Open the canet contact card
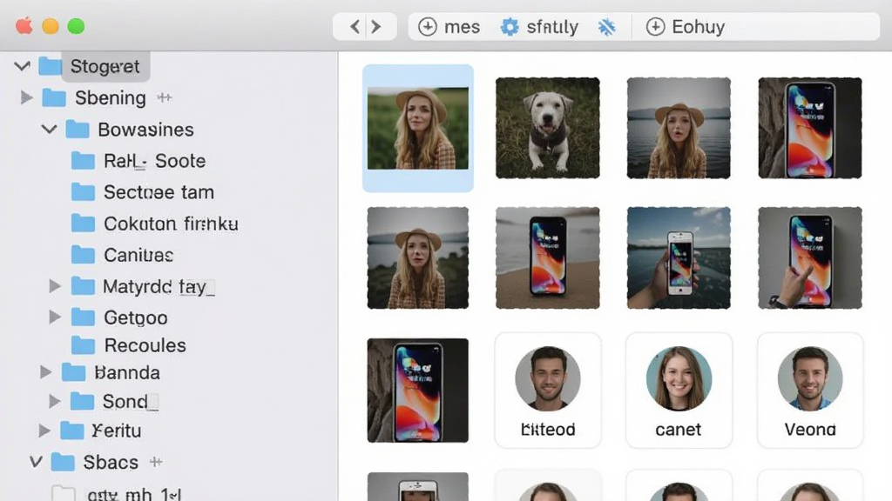892x501 pixels. (x=679, y=391)
